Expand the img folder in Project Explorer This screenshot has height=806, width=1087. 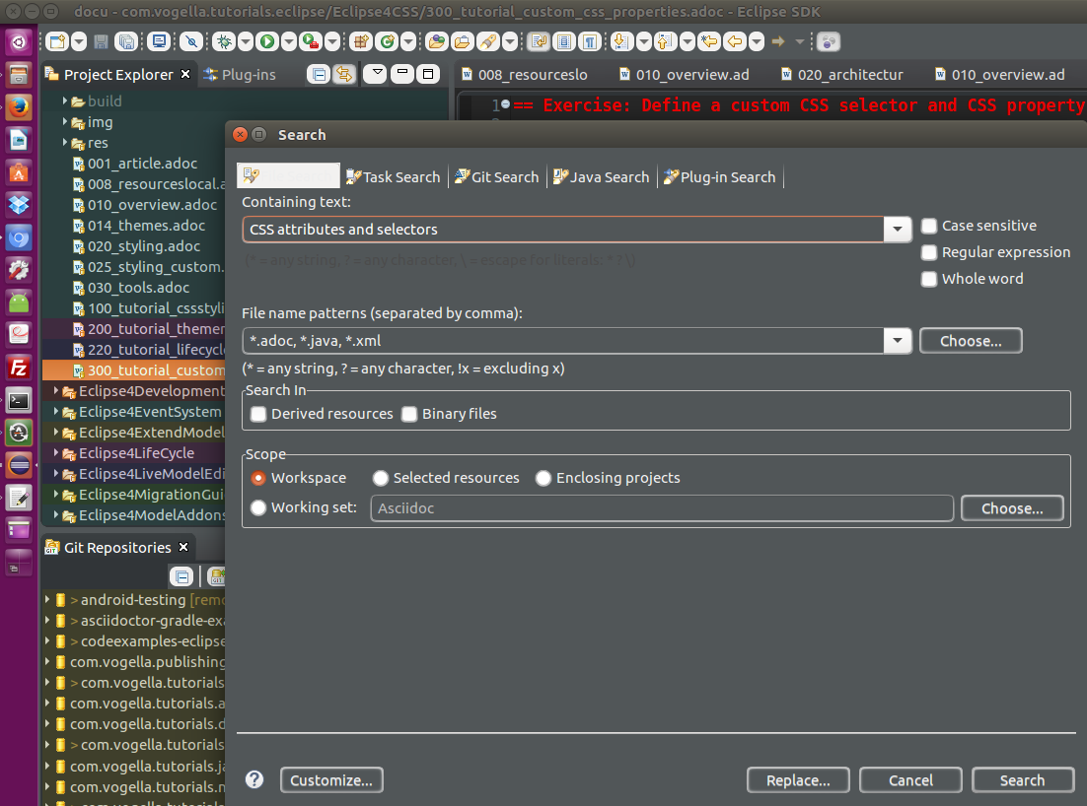click(x=65, y=122)
